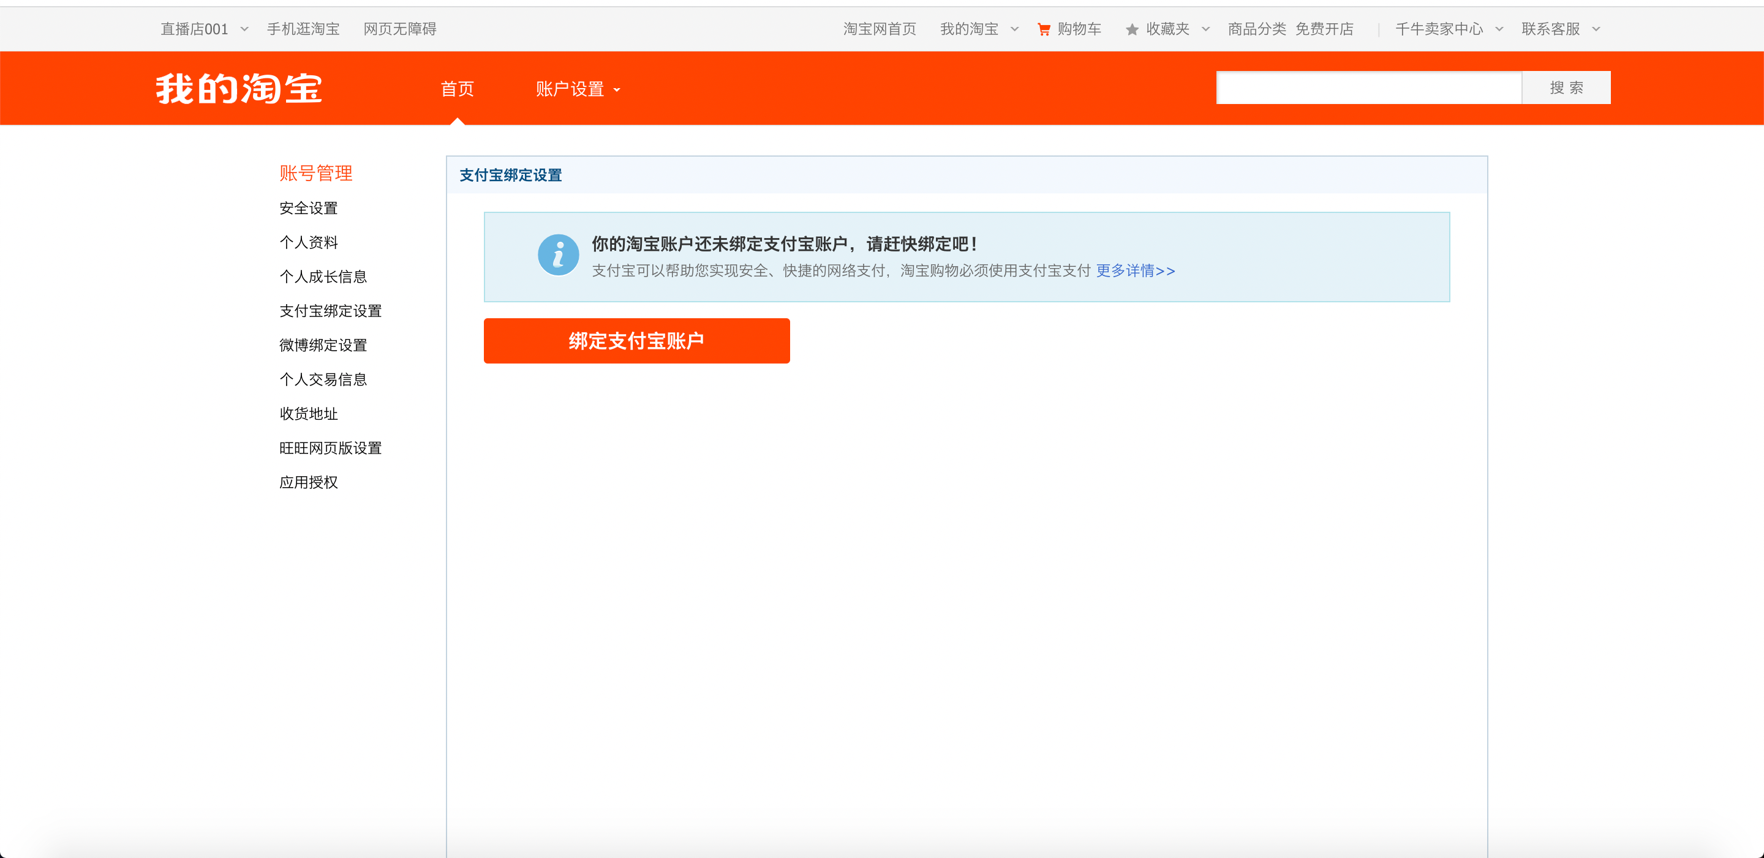
Task: Click the 千牛卖家中心 link text
Action: (x=1439, y=29)
